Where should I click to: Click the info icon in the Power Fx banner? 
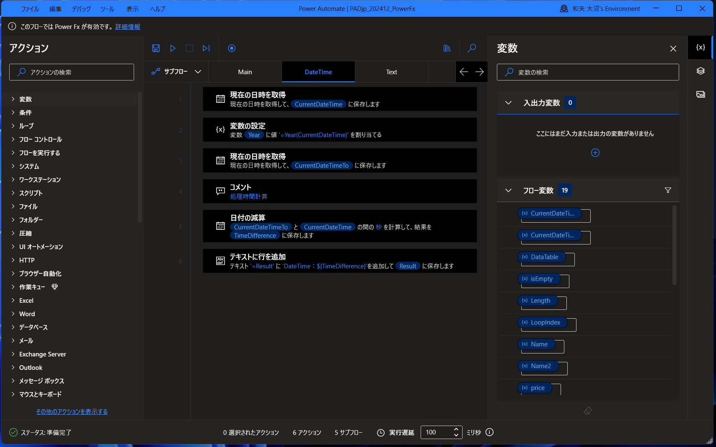12,26
